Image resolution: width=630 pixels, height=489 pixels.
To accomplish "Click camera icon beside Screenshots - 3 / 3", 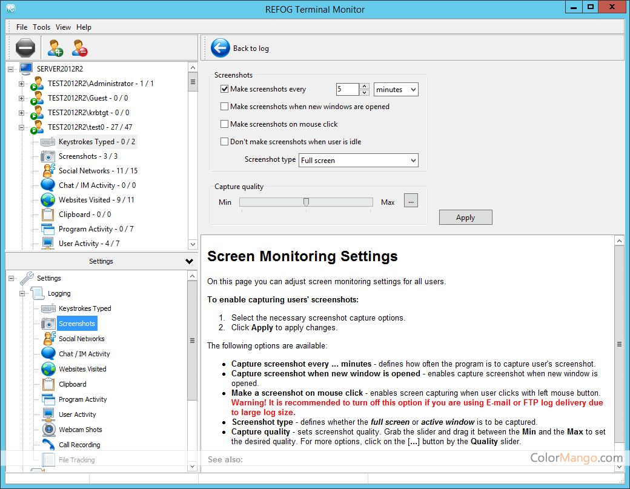I will [x=48, y=156].
